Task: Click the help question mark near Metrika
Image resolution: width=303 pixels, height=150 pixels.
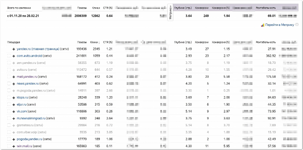Action: [297, 25]
